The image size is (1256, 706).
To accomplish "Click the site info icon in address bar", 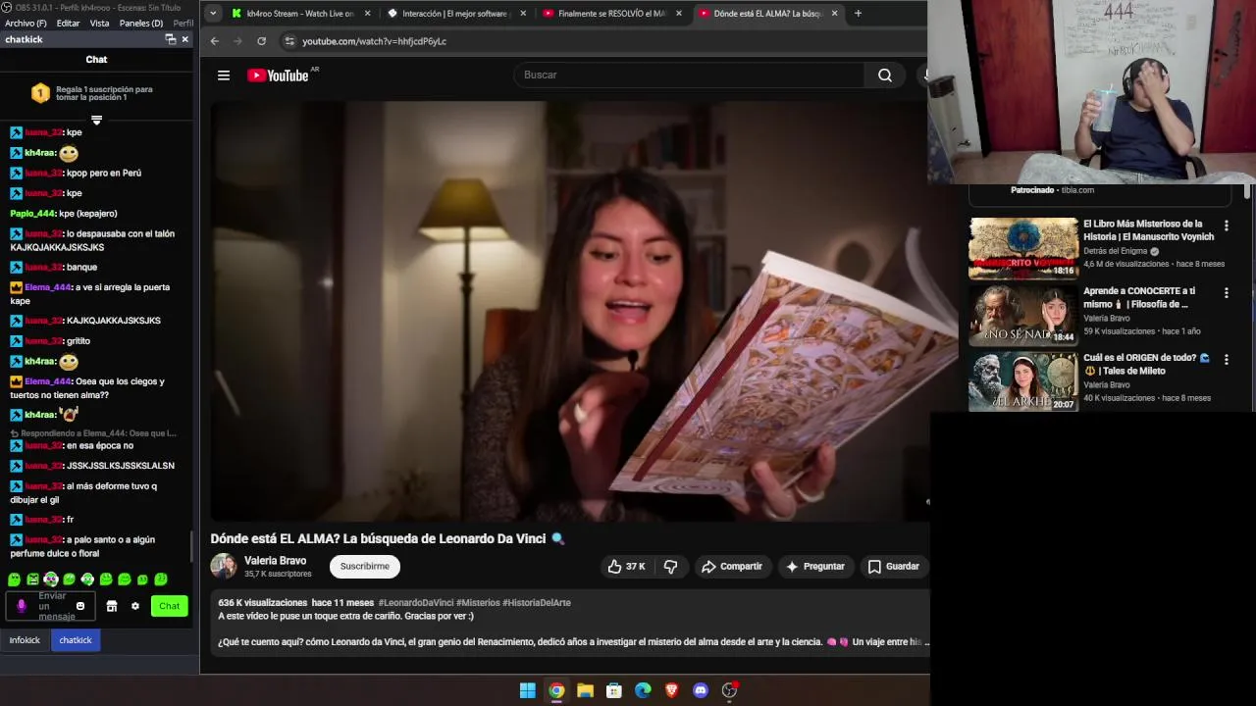I will 288,41.
